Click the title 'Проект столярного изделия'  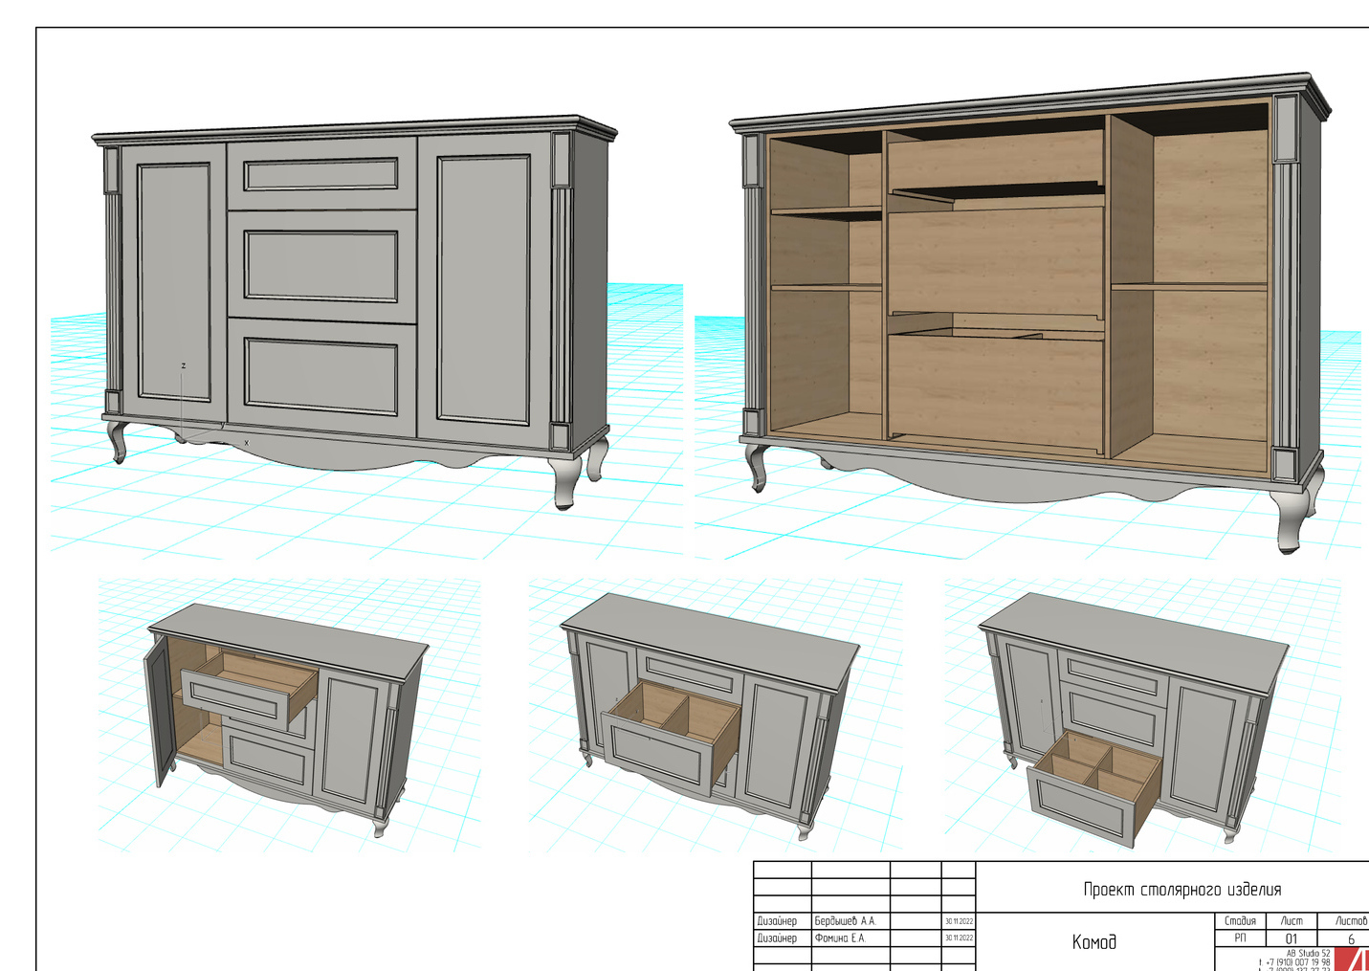coord(1181,889)
